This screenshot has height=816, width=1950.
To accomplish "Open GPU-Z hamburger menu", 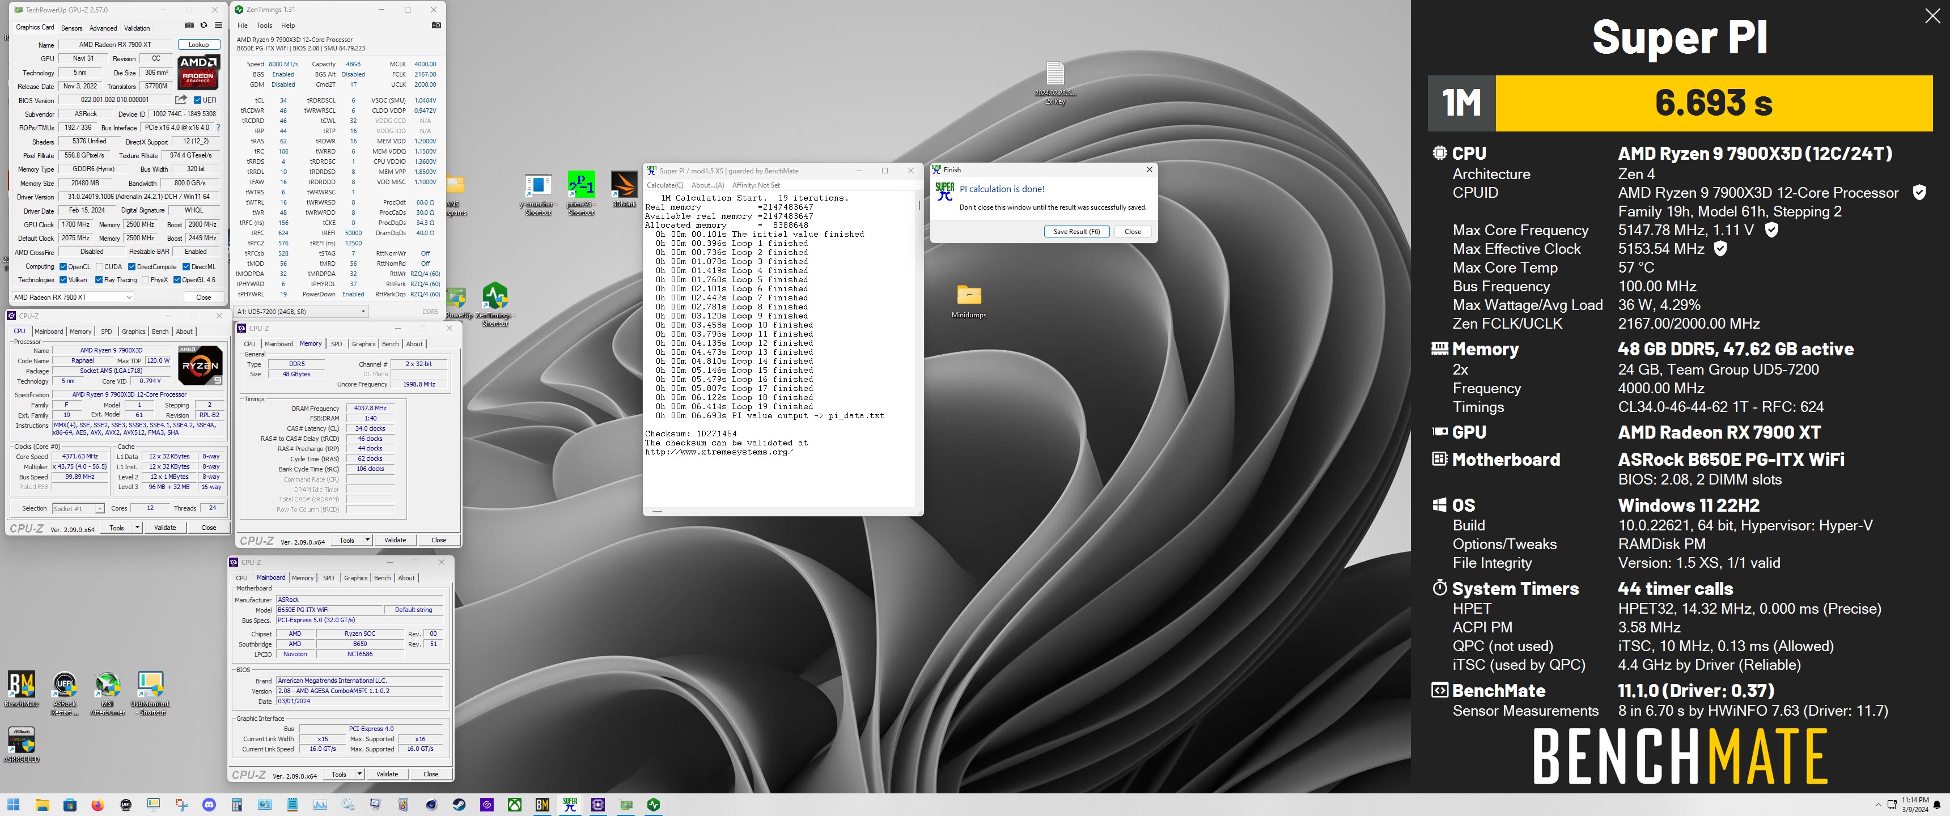I will coord(218,25).
